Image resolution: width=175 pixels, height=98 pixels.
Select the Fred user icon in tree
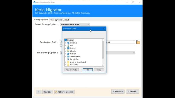click(68, 45)
